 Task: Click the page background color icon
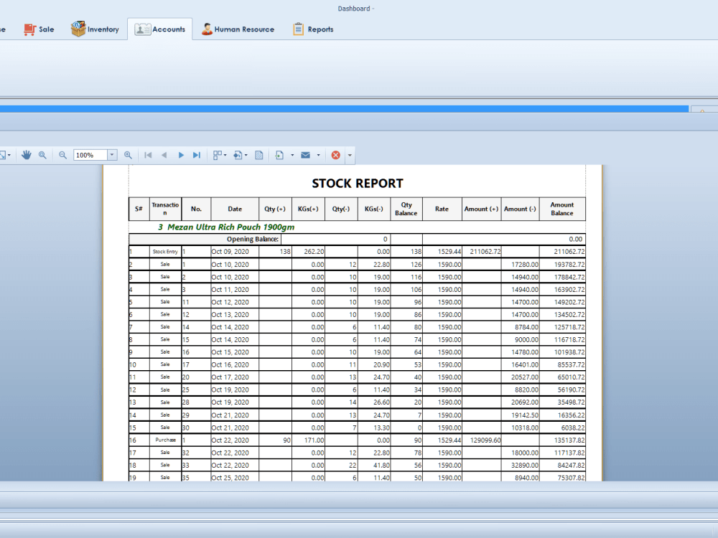tap(238, 155)
